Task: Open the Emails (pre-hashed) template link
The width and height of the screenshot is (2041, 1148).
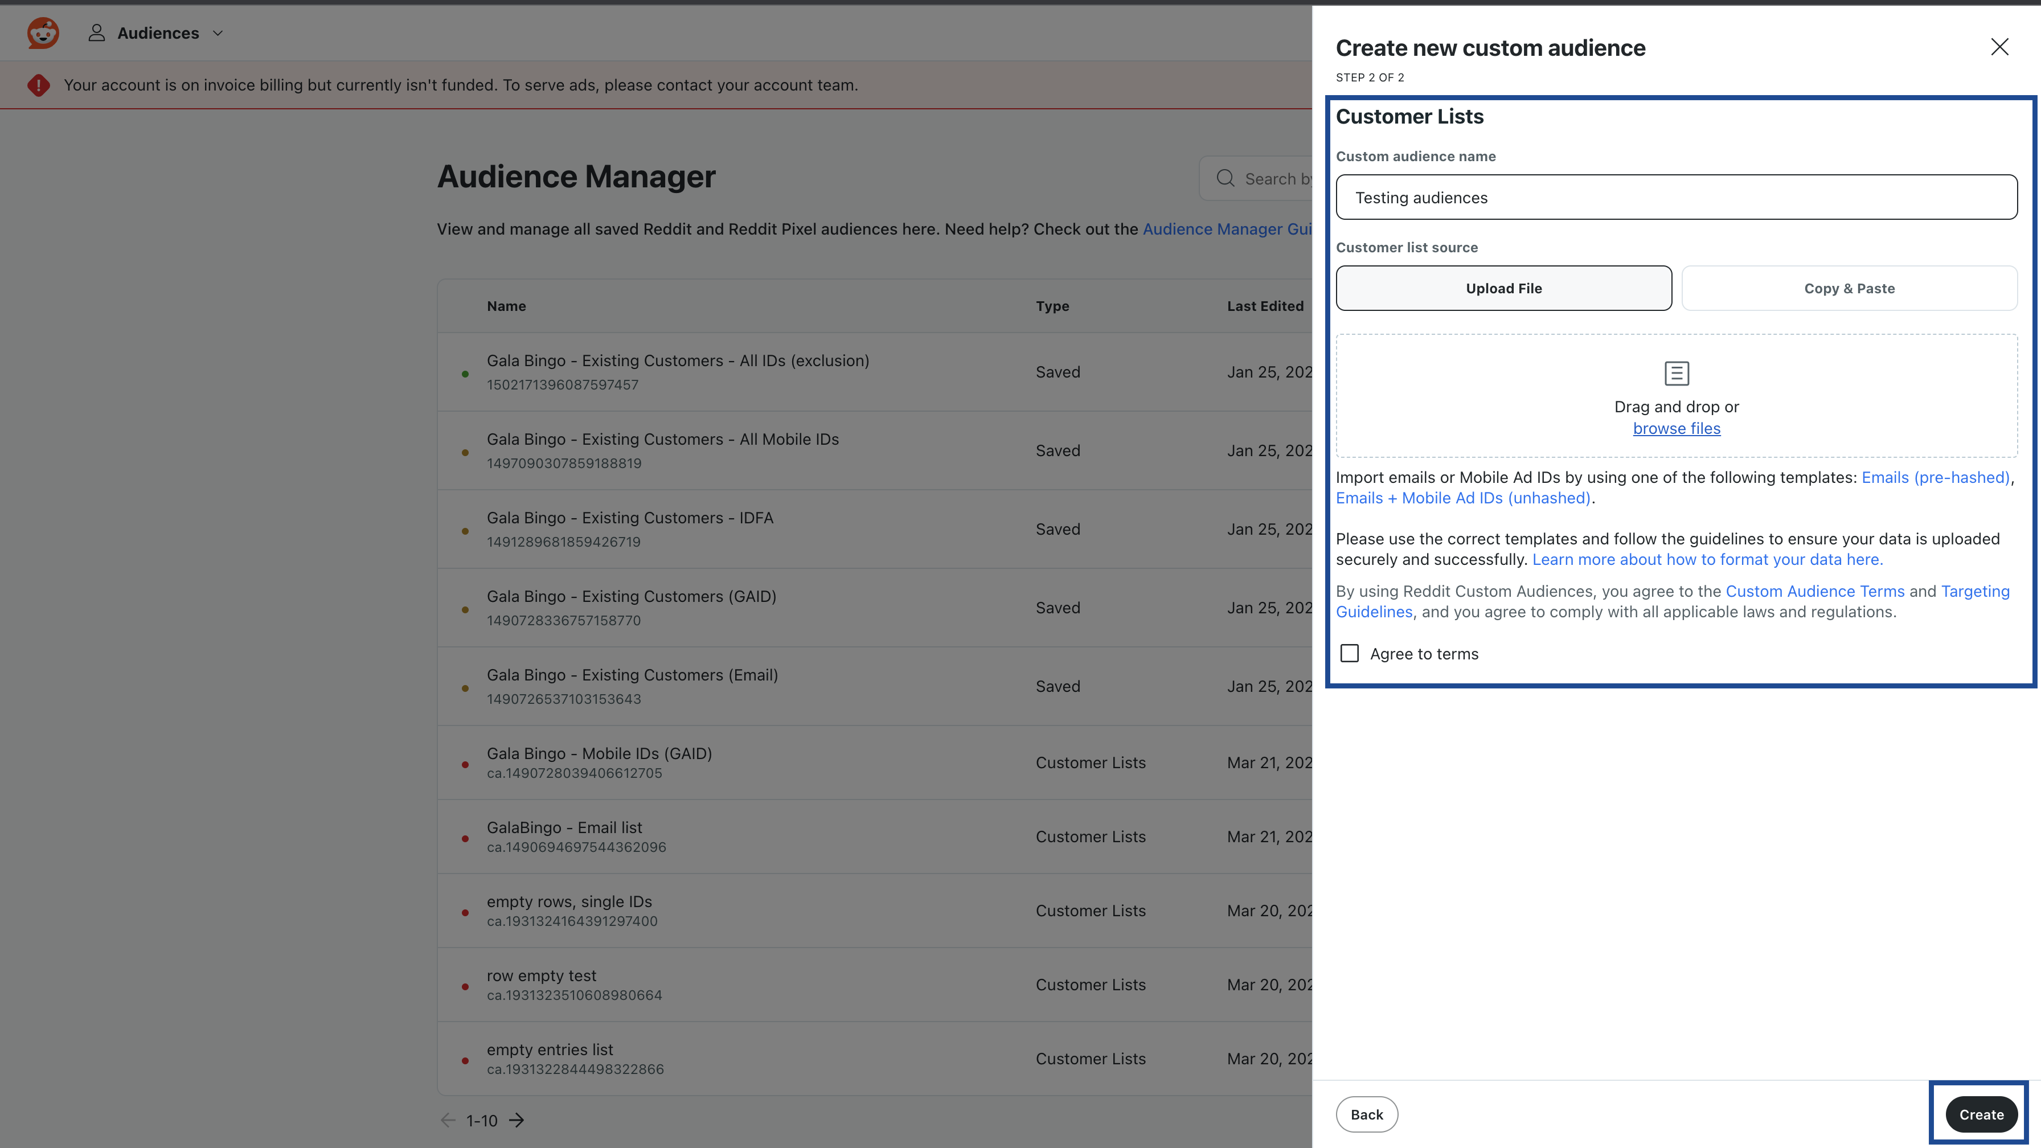Action: [x=1935, y=477]
